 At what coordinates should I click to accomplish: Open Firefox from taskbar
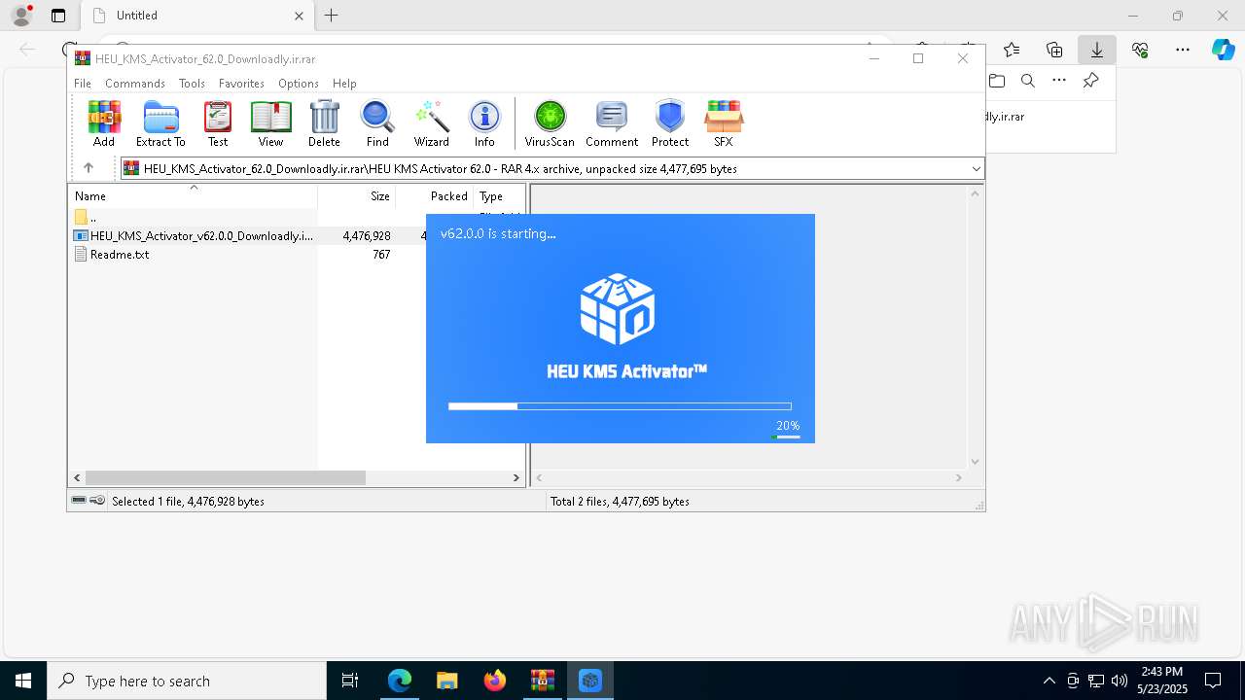[x=494, y=681]
